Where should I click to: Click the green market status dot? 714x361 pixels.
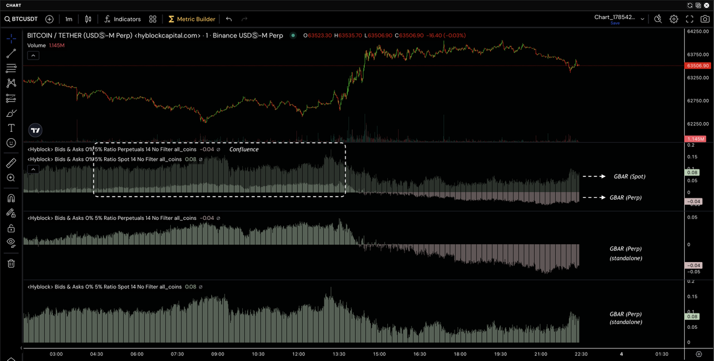(293, 35)
